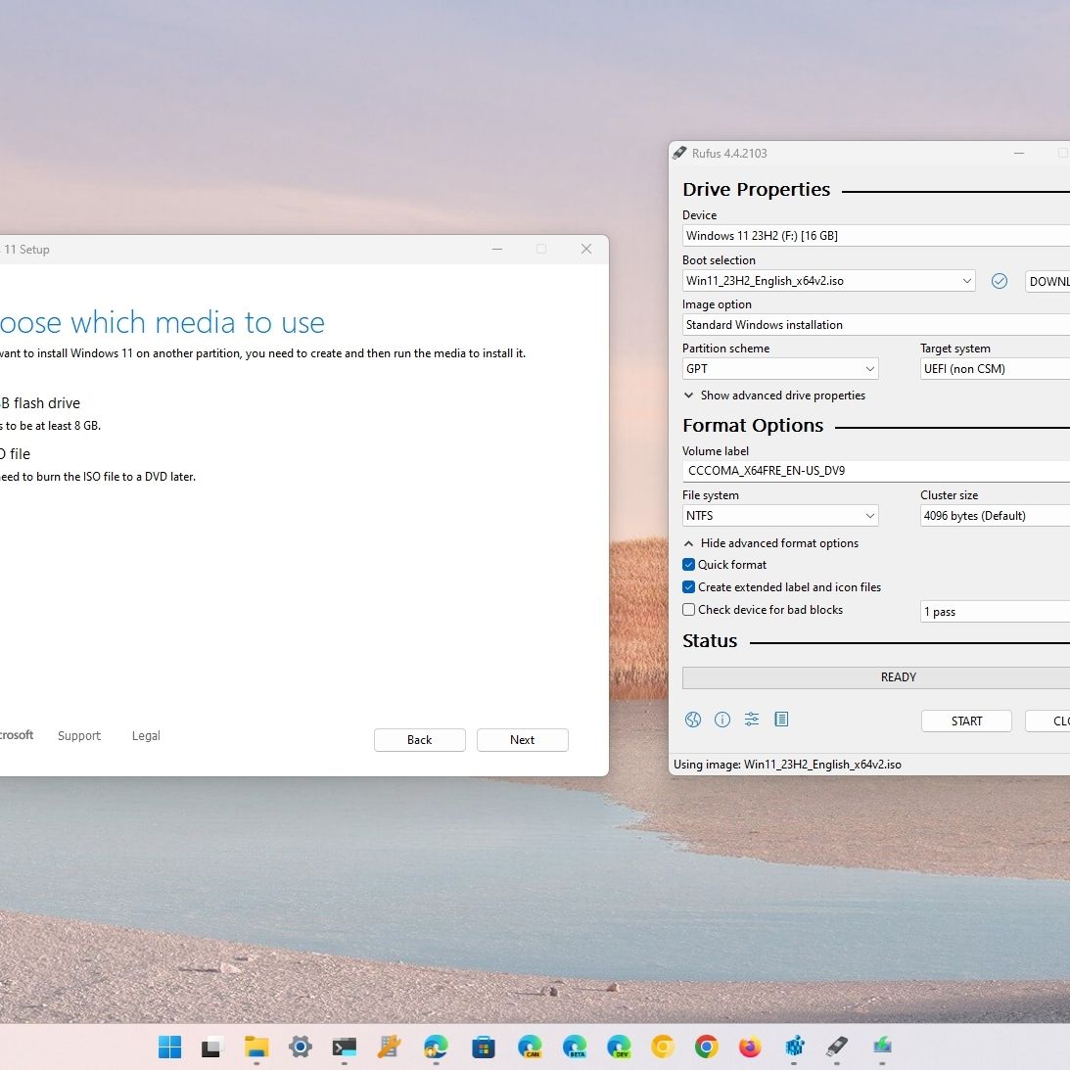
Task: Enable the Quick format checkbox
Action: (x=688, y=564)
